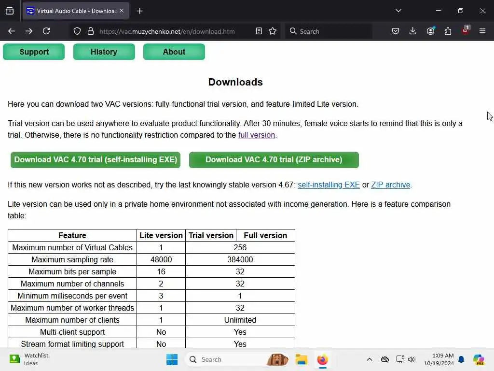Open the History page button
494x371 pixels.
104,52
